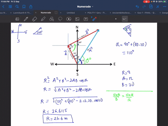Tap the green sinβ/B = sinα/R formula
The image size is (168, 126).
point(123,97)
